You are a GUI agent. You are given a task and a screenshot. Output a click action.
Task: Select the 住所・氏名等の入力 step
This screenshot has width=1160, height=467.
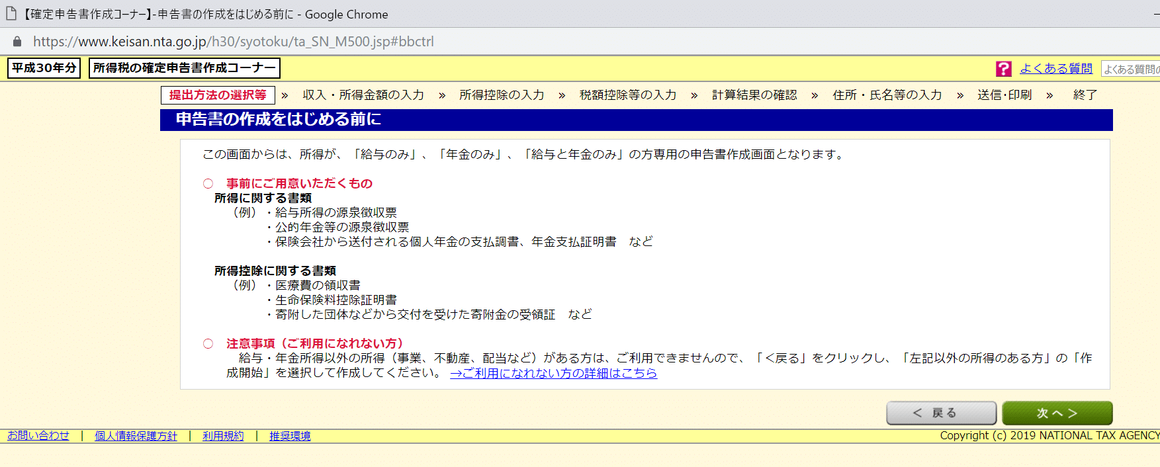tap(887, 95)
